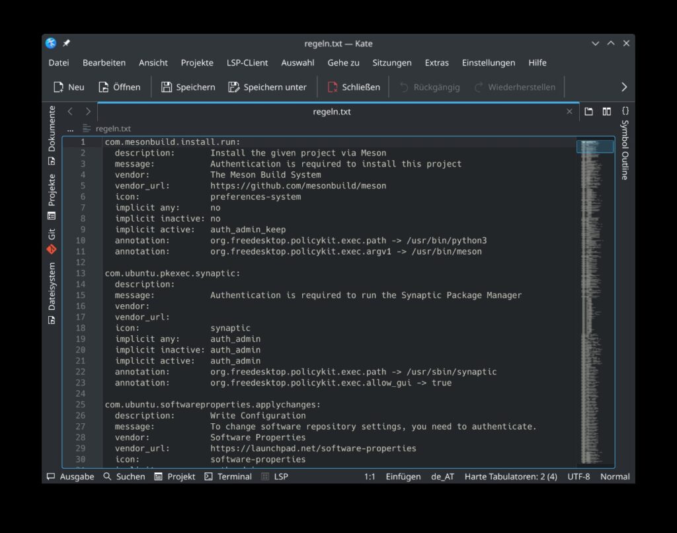Click the Kate application icon in title bar
677x533 pixels.
coord(51,43)
